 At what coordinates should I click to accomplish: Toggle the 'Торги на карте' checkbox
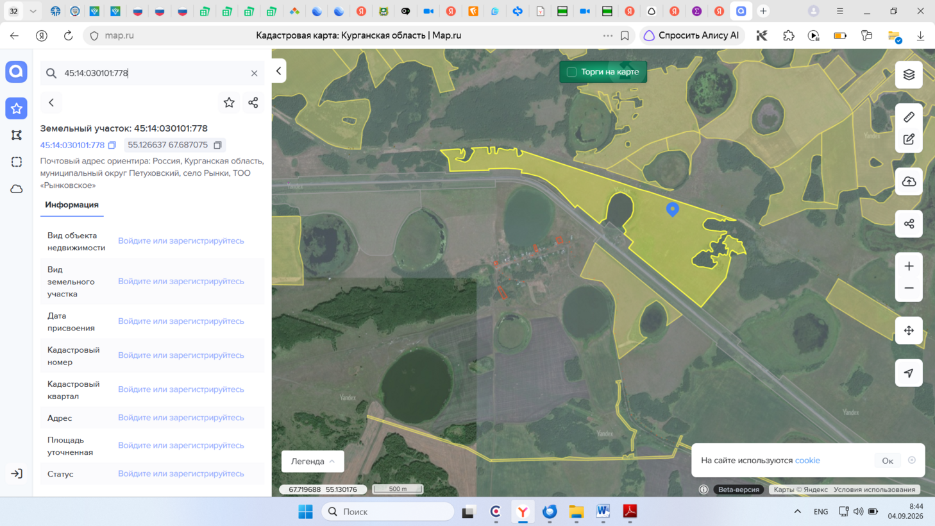pyautogui.click(x=571, y=72)
